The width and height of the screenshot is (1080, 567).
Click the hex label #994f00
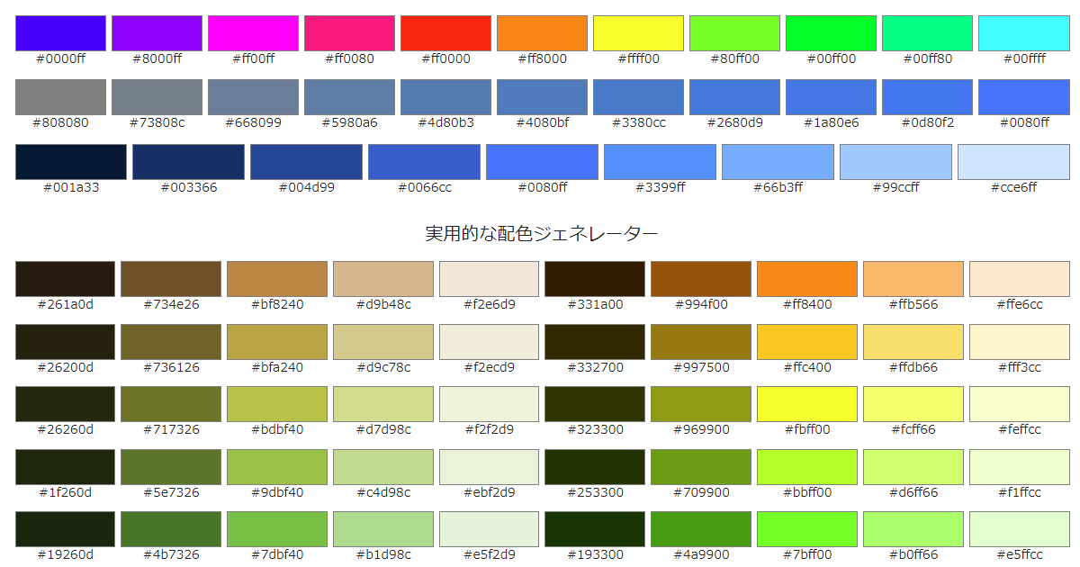coord(699,304)
